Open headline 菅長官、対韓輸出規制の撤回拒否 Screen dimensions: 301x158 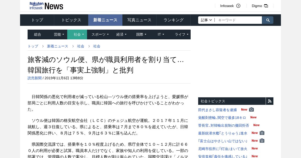[223, 125]
